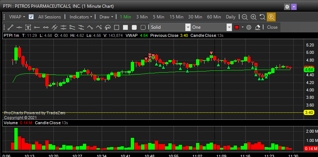Click the 5.20 price axis label

tap(310, 45)
